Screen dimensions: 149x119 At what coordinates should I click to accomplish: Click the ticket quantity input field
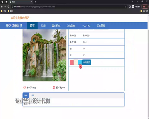tap(76, 62)
